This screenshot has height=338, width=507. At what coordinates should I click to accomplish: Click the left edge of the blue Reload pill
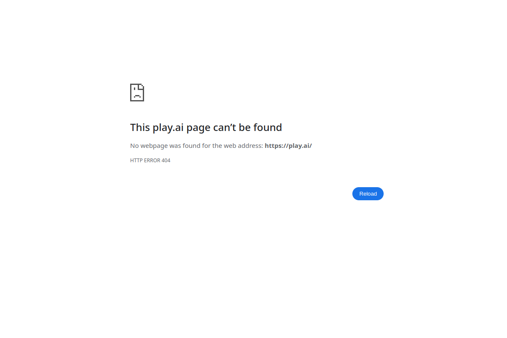(x=354, y=194)
